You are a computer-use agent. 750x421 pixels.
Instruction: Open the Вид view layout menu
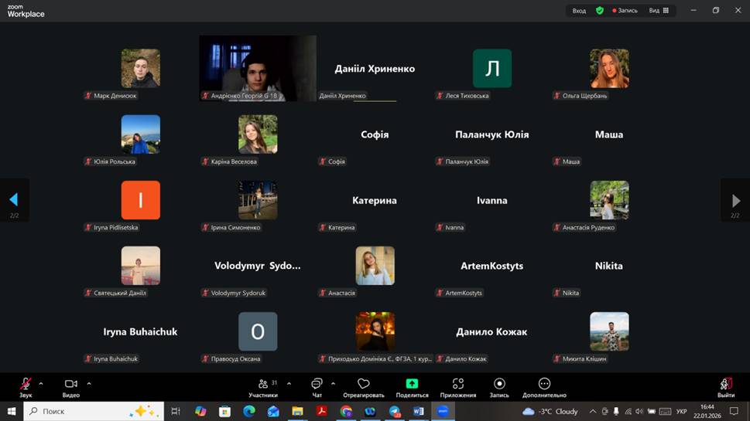659,11
